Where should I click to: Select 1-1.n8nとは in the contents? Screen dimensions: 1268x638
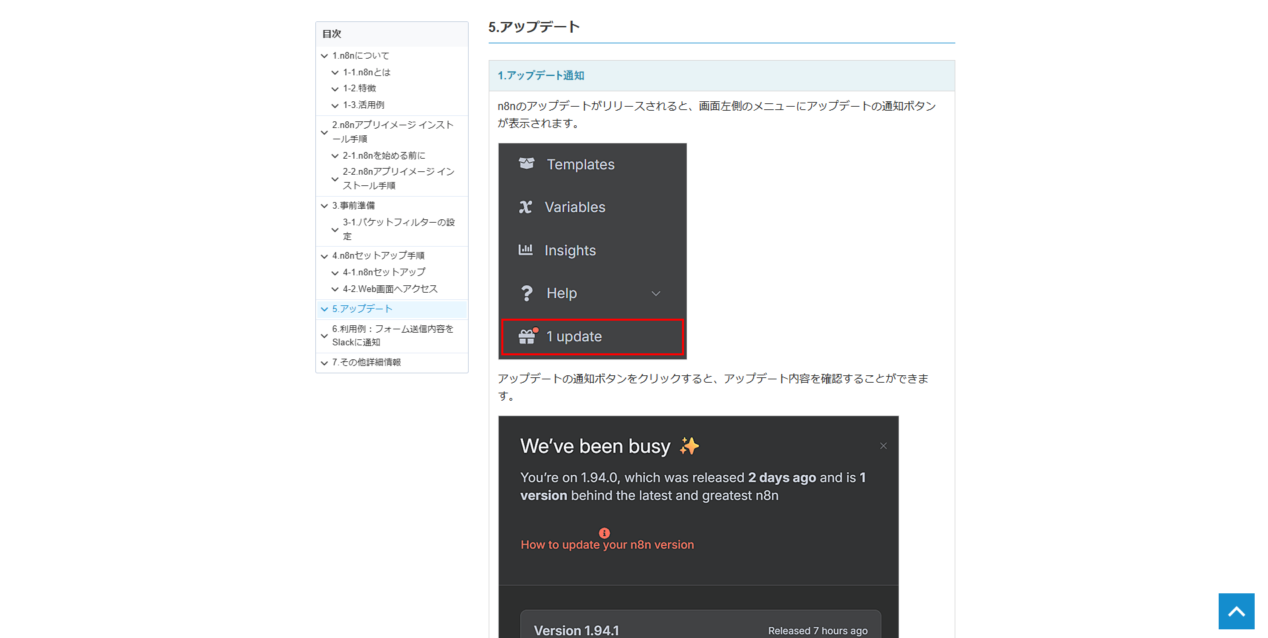367,72
